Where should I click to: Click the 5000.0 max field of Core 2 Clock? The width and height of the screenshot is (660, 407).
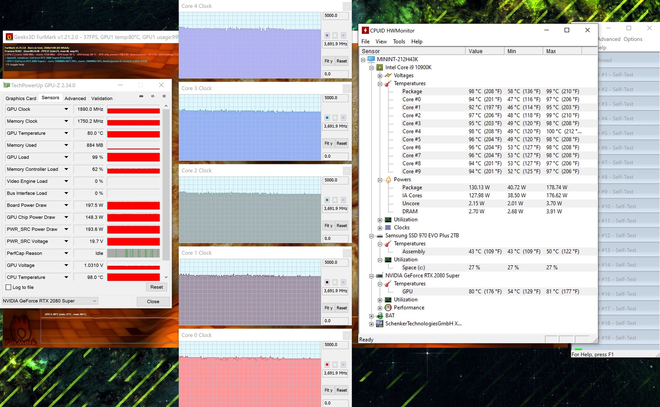[335, 180]
